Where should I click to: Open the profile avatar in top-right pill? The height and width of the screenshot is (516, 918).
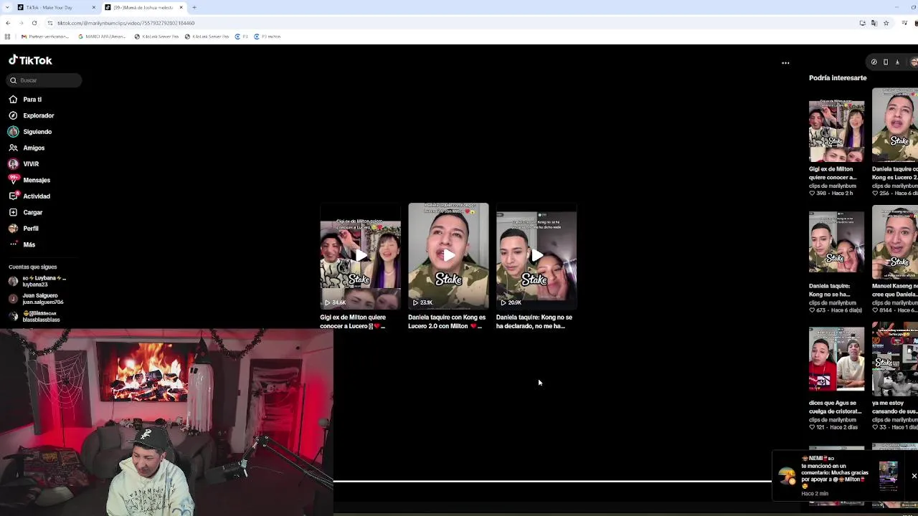[x=913, y=62]
